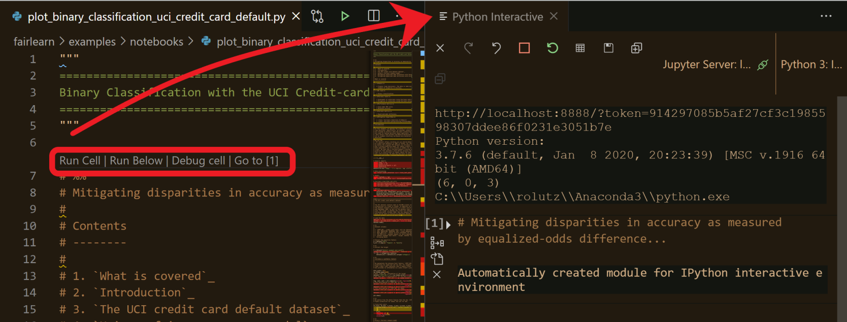Open the fairlearn breadcrumb
The height and width of the screenshot is (322, 847).
[x=34, y=42]
